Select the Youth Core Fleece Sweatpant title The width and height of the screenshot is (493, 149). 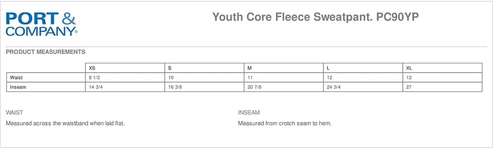316,17
